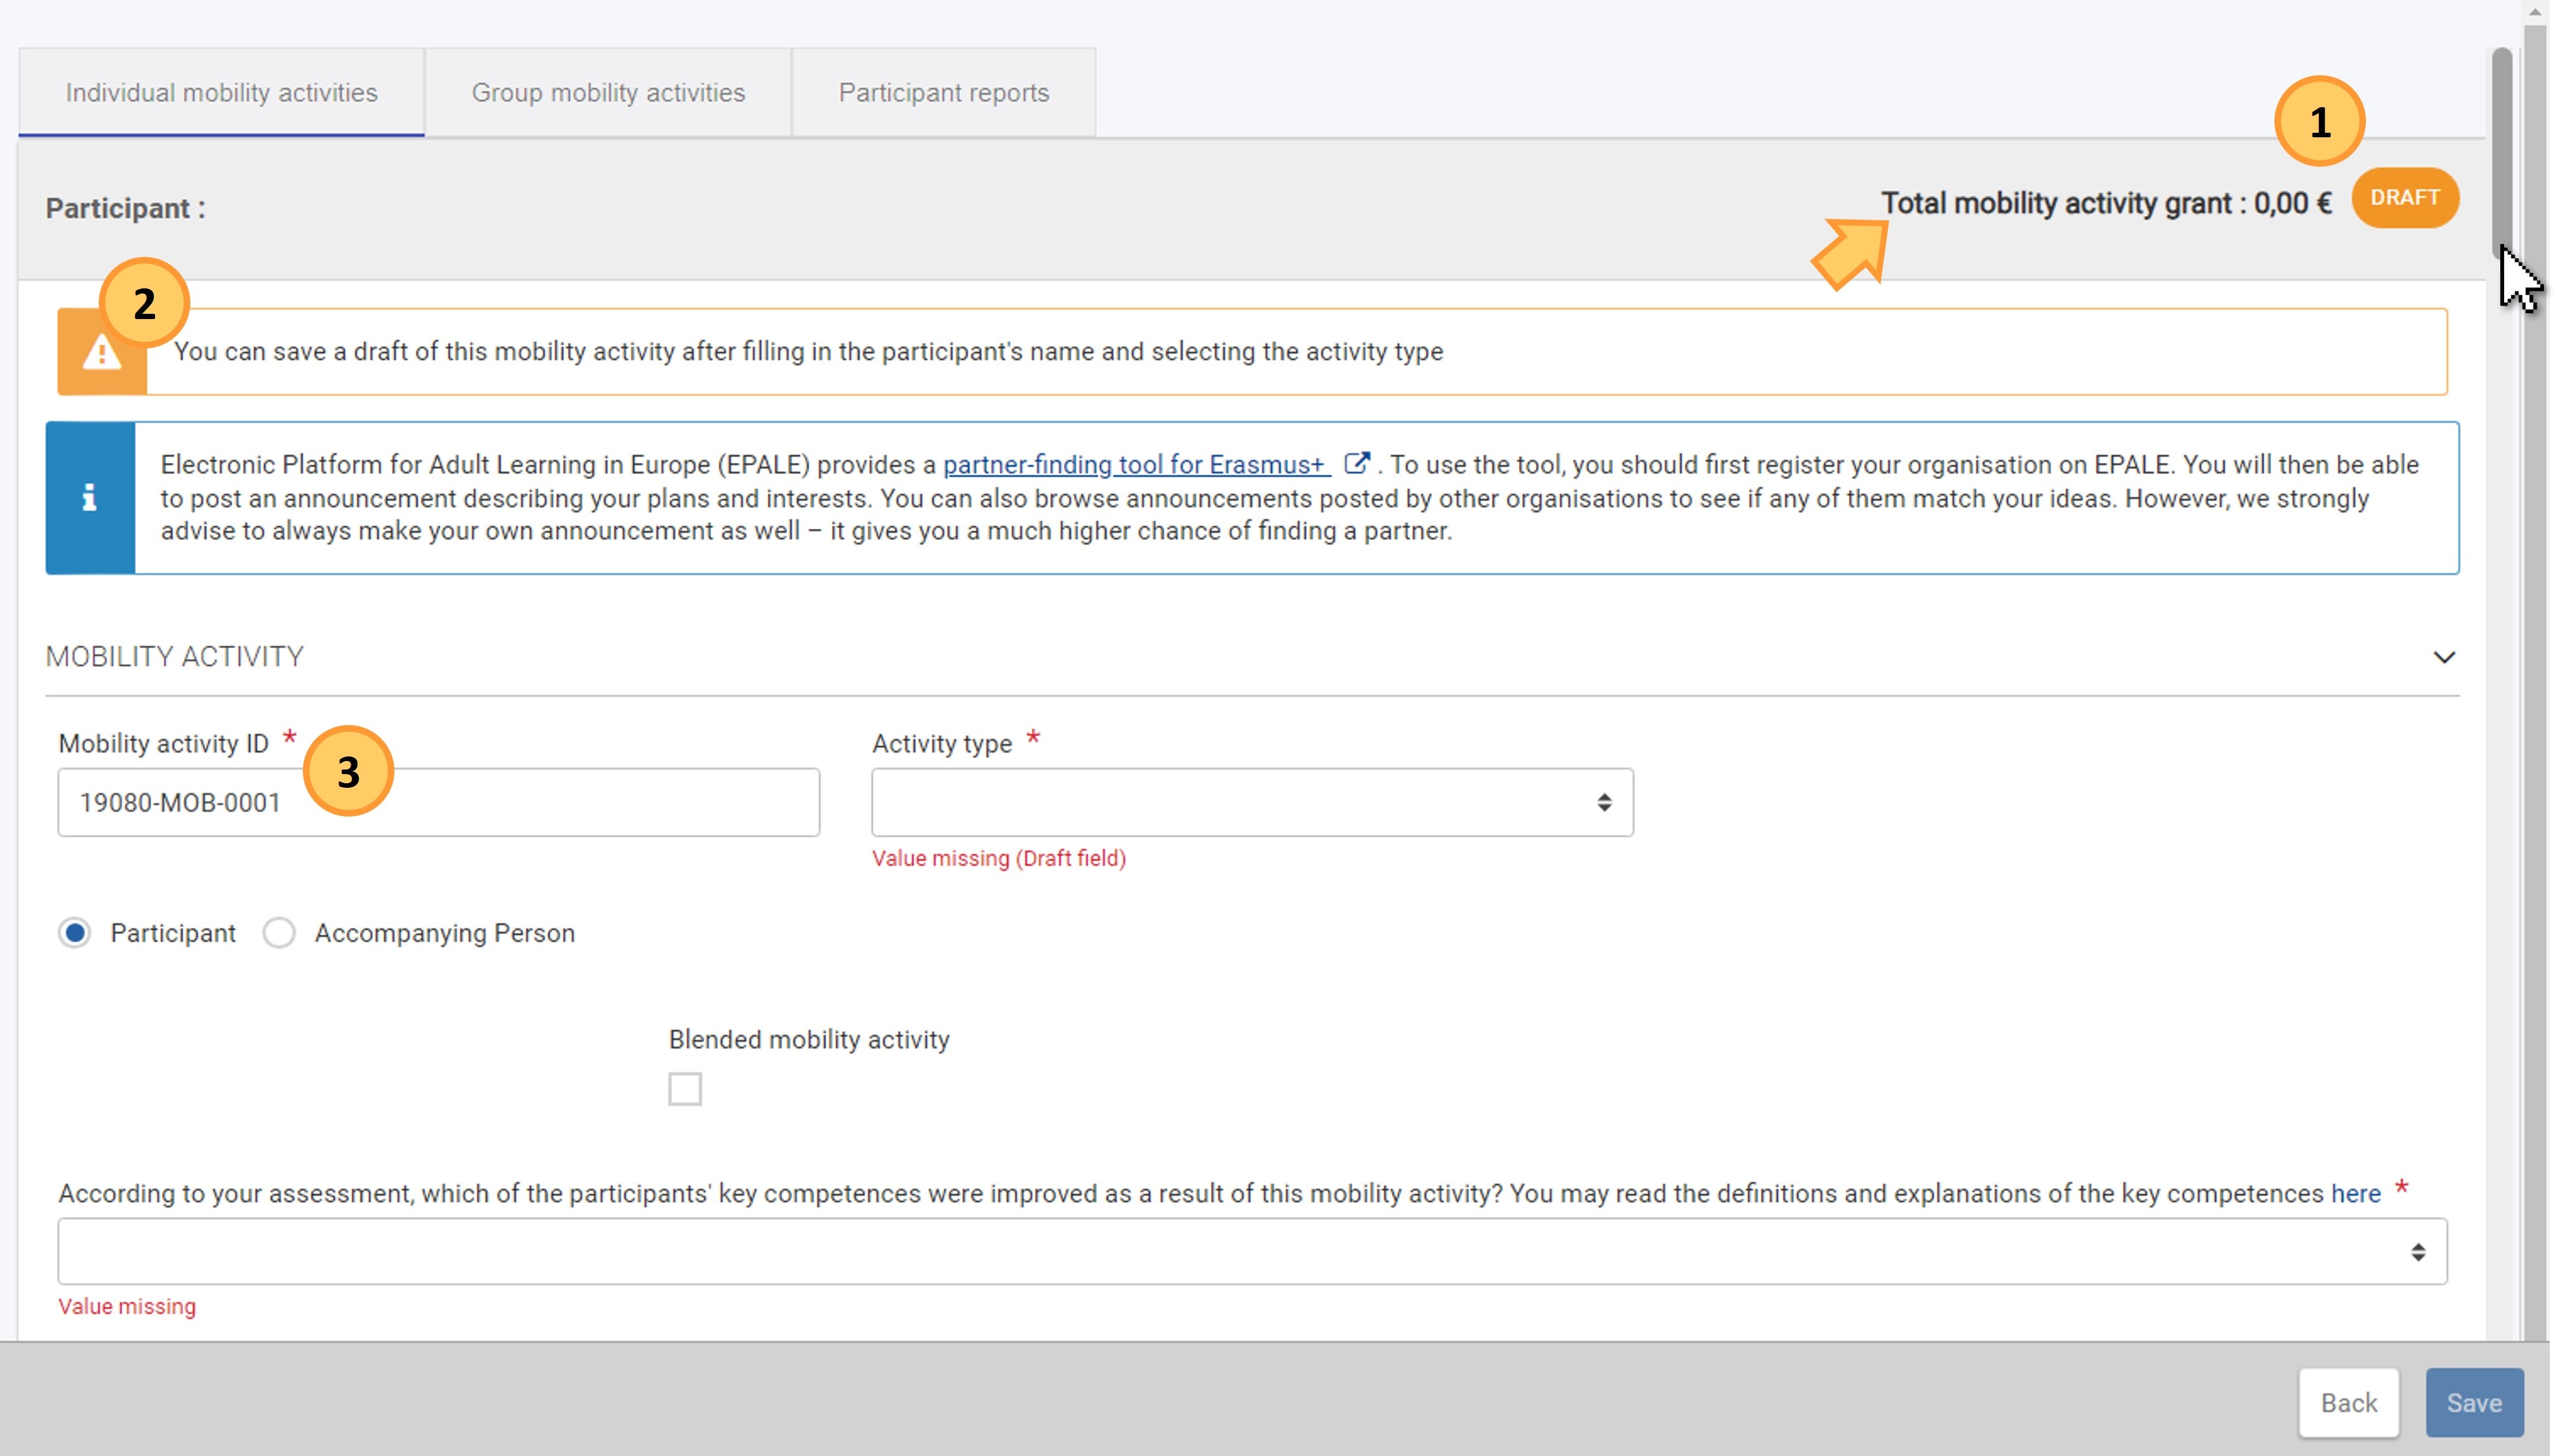The height and width of the screenshot is (1456, 2557).
Task: Collapse the MOBILITY ACTIVITY section chevron
Action: 2443,657
